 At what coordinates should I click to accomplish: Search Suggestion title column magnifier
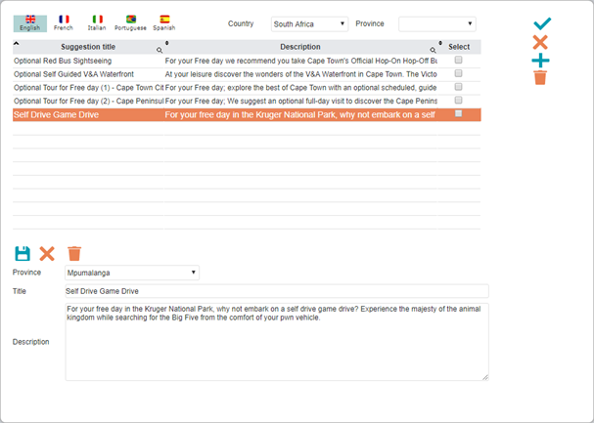click(x=160, y=50)
